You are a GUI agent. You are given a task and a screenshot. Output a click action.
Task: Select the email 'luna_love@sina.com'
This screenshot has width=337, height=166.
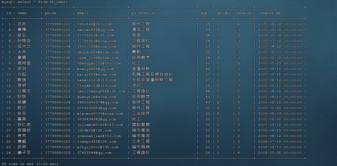coord(98,58)
